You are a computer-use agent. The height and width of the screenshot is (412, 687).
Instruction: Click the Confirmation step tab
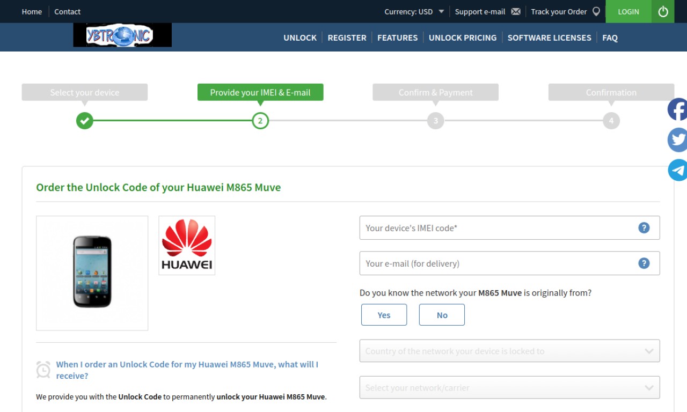point(611,92)
